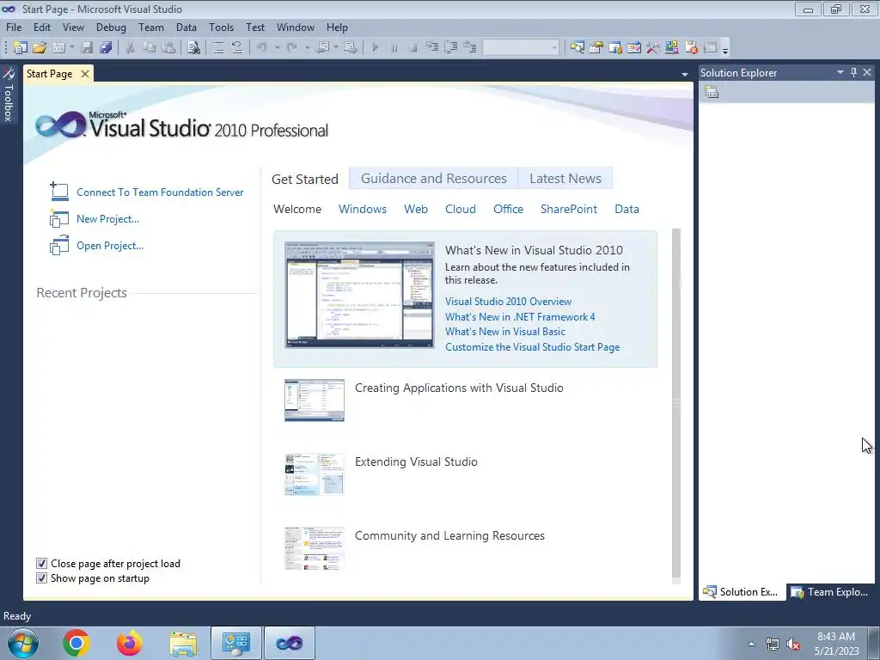Image resolution: width=880 pixels, height=660 pixels.
Task: Click the Navigate Backward toolbar icon
Action: [323, 48]
